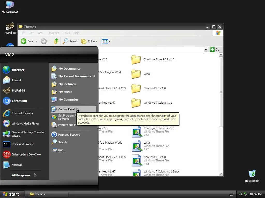The height and width of the screenshot is (198, 265).
Task: Launch MyPal 68 from start menu
Action: [x=25, y=90]
